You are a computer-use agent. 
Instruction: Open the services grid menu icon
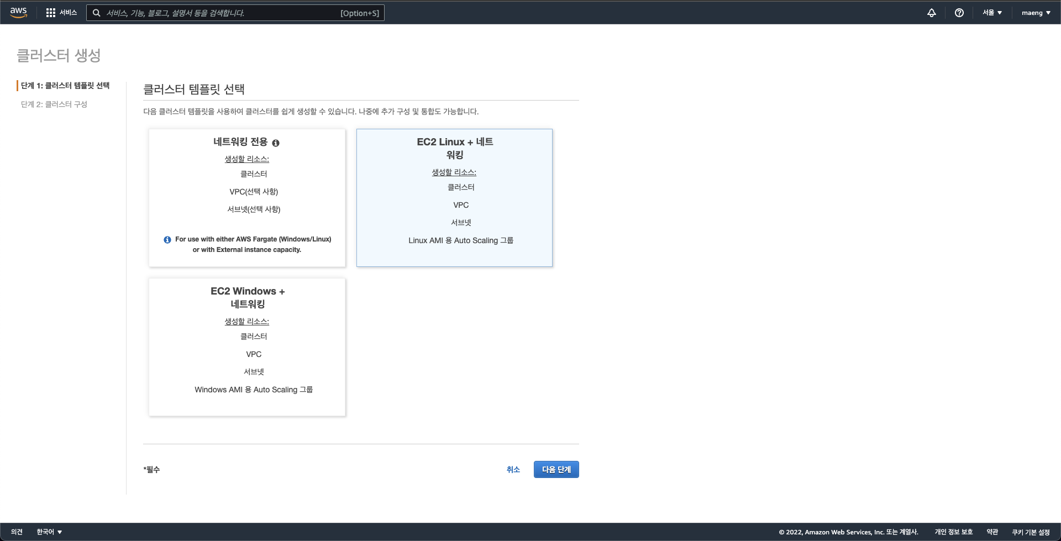[51, 13]
